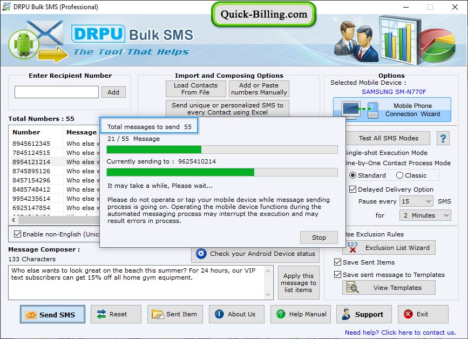Click the About Us info icon
Image resolution: width=468 pixels, height=339 pixels.
tap(219, 314)
